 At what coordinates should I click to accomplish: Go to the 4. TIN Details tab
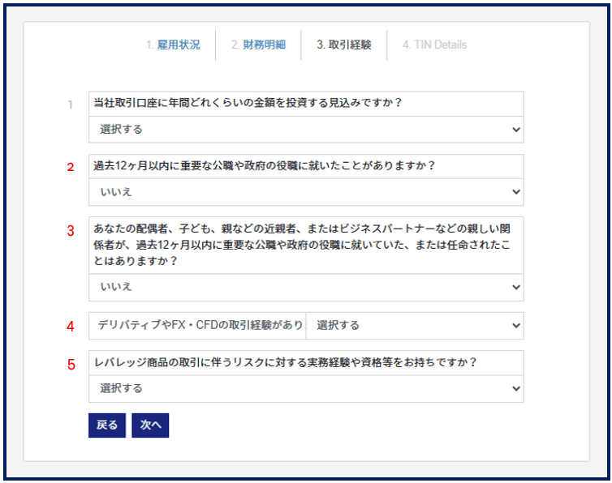pyautogui.click(x=434, y=45)
